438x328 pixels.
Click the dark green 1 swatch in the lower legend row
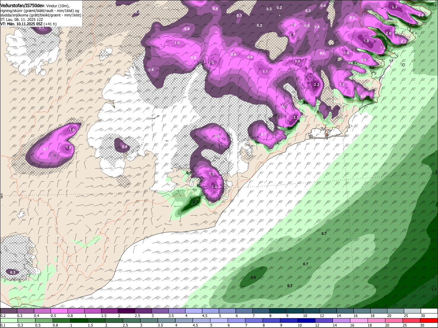point(79,320)
